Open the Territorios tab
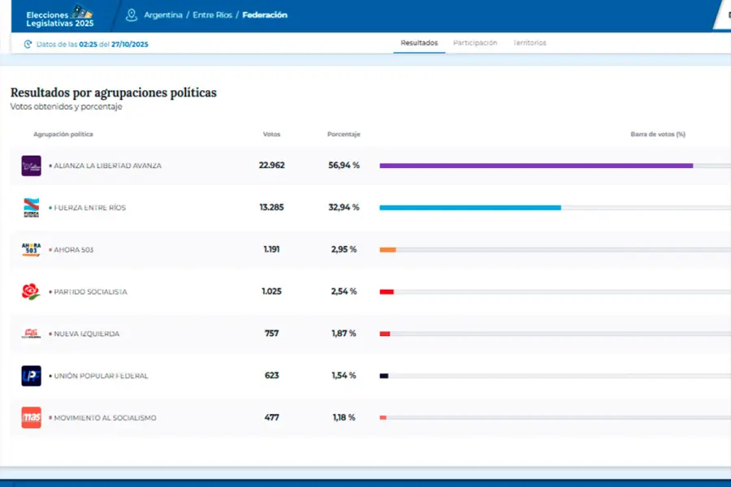 (530, 43)
